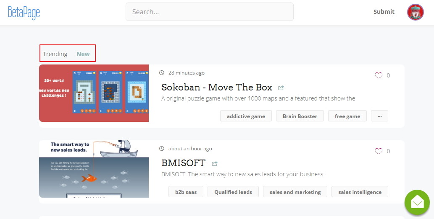Open the Sokoban - Move The Box title

point(217,87)
